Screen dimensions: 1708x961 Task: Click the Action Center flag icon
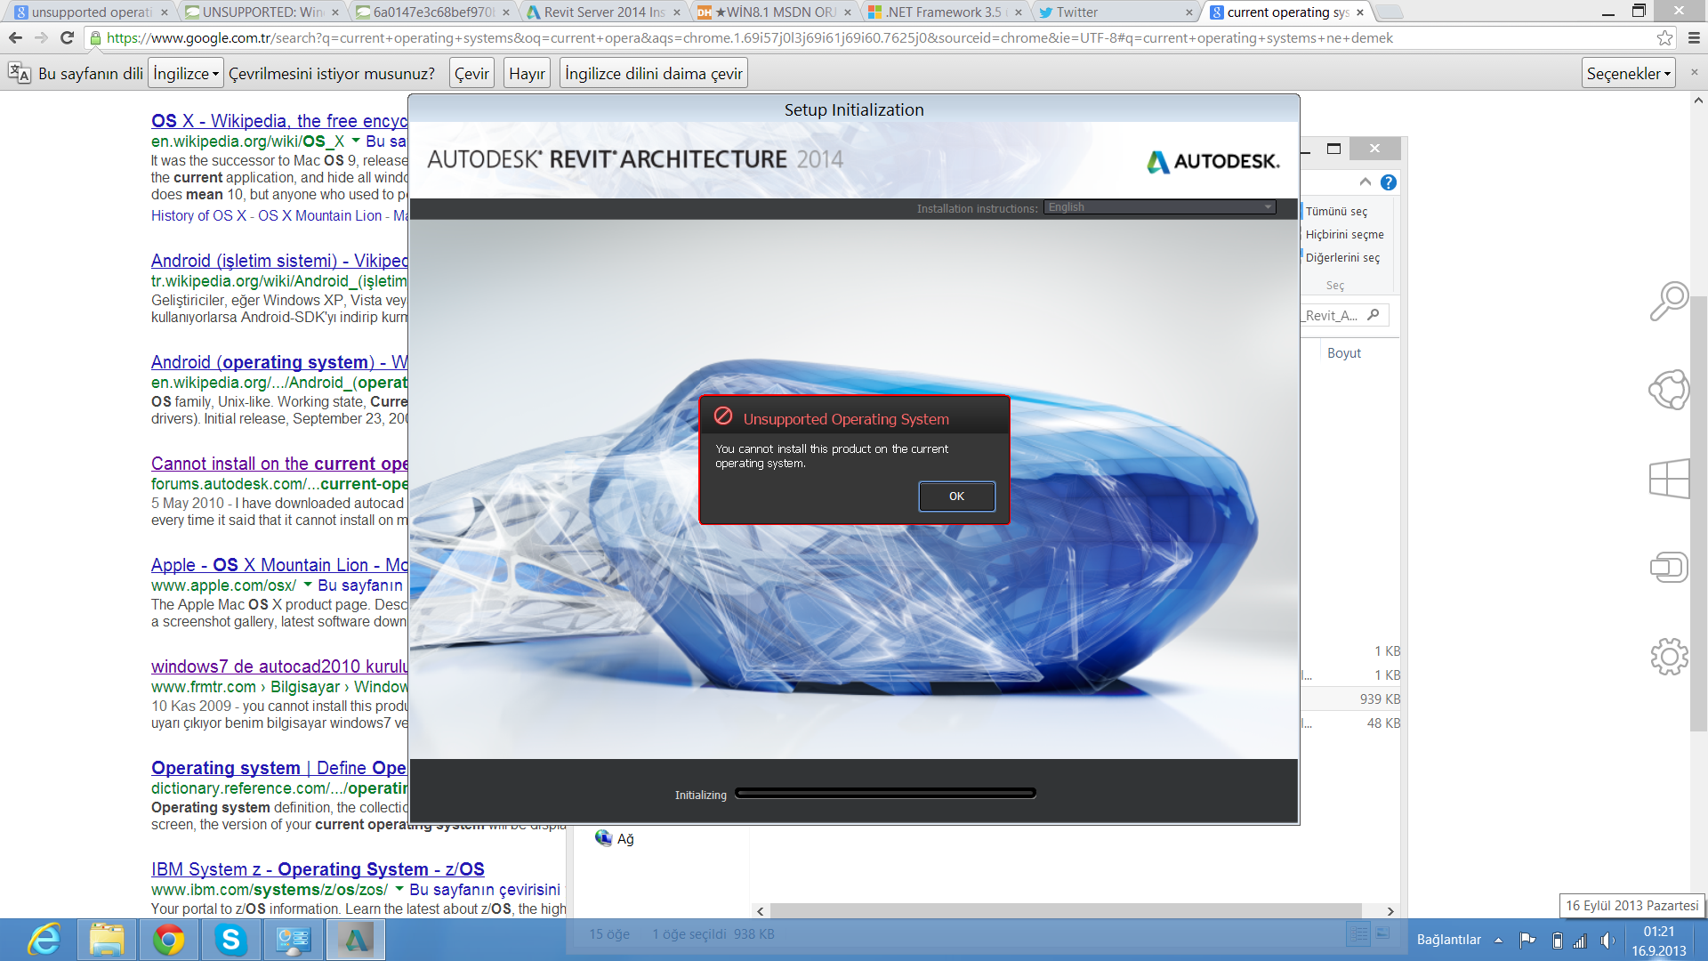[1527, 941]
